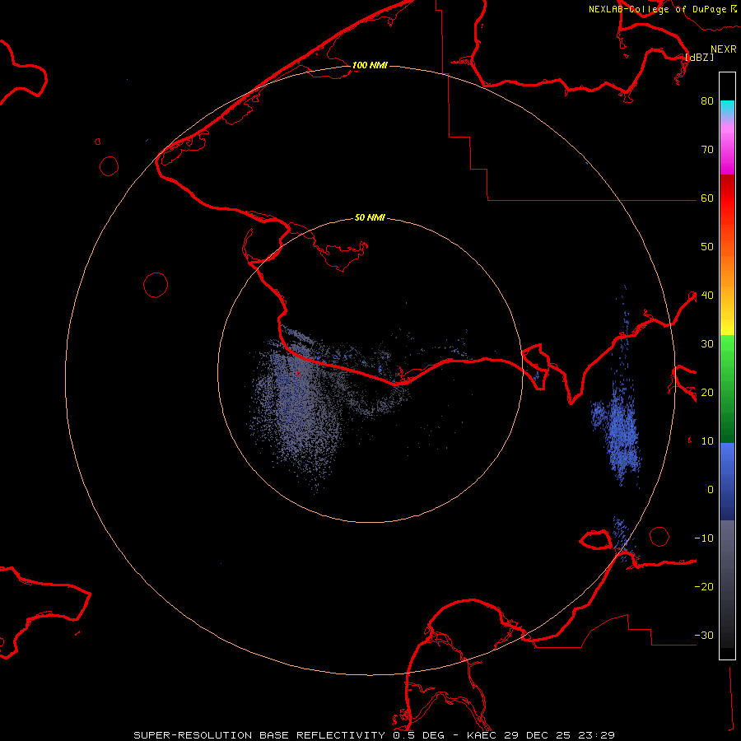Image resolution: width=741 pixels, height=741 pixels.
Task: Click the "50 NMI" range ring label
Action: (370, 217)
